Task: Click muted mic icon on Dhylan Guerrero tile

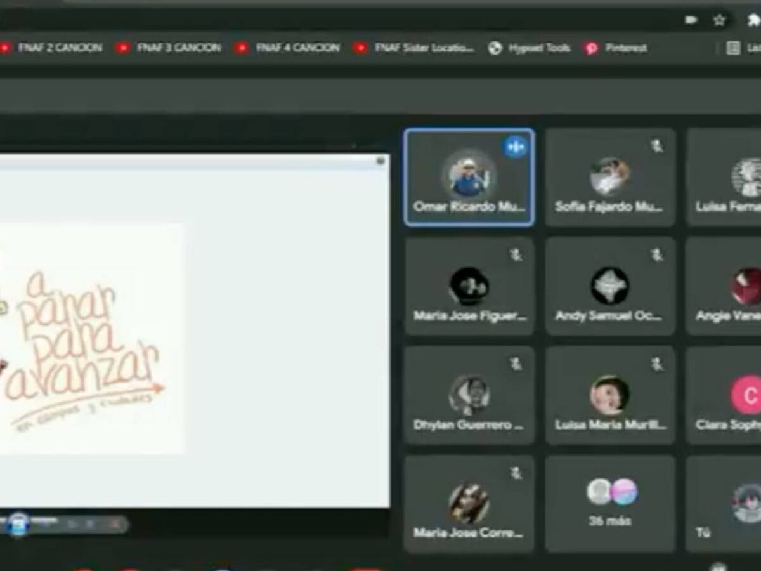Action: point(516,364)
